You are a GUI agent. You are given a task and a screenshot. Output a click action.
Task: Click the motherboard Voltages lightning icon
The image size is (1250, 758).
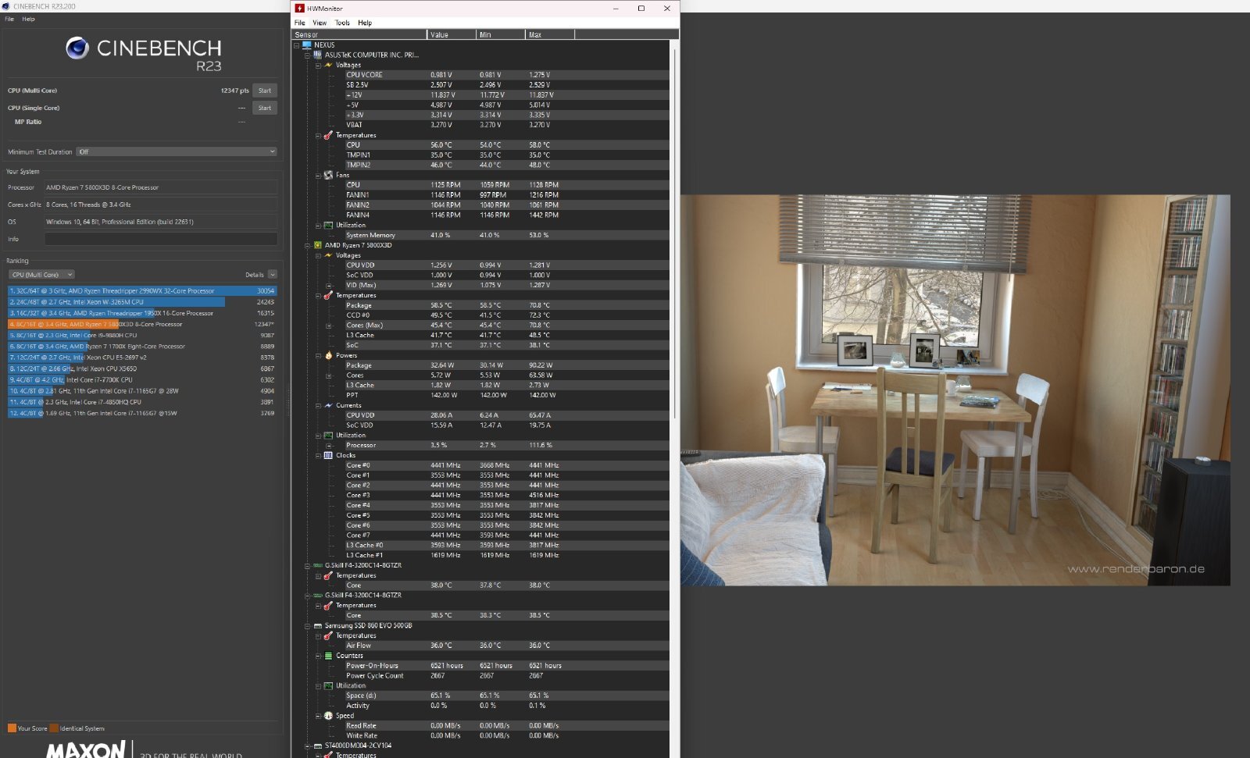tap(328, 65)
